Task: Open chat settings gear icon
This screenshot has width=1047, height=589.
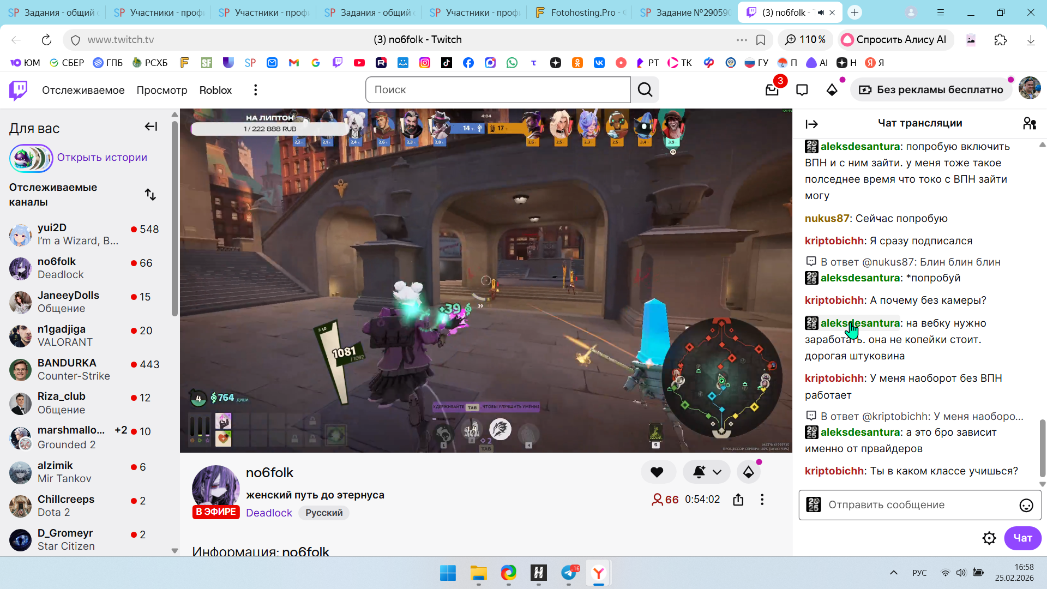Action: tap(989, 538)
